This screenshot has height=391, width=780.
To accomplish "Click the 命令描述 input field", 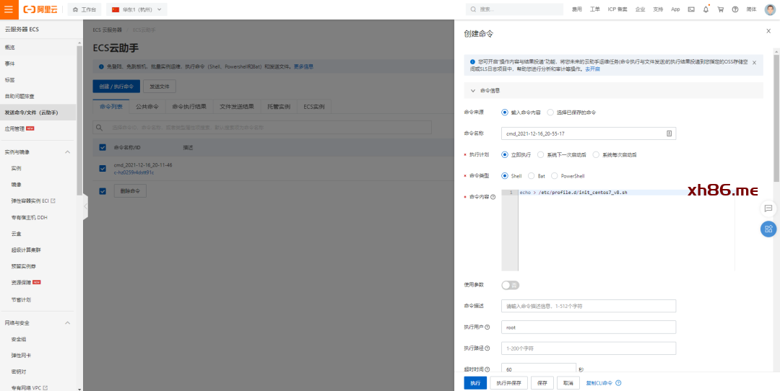I will tap(588, 306).
